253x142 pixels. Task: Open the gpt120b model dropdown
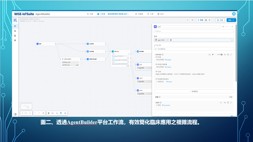click(x=194, y=40)
